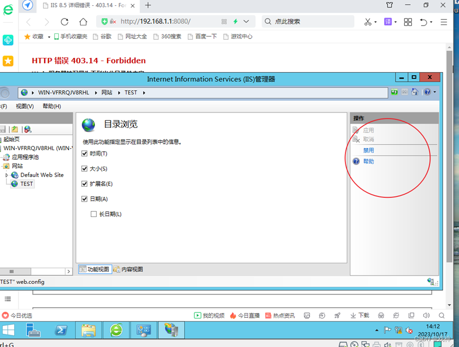This screenshot has width=459, height=347.
Task: Click the 禁用 link in the Actions pane
Action: [367, 150]
